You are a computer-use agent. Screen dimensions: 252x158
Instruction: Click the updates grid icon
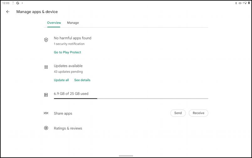[x=46, y=67]
